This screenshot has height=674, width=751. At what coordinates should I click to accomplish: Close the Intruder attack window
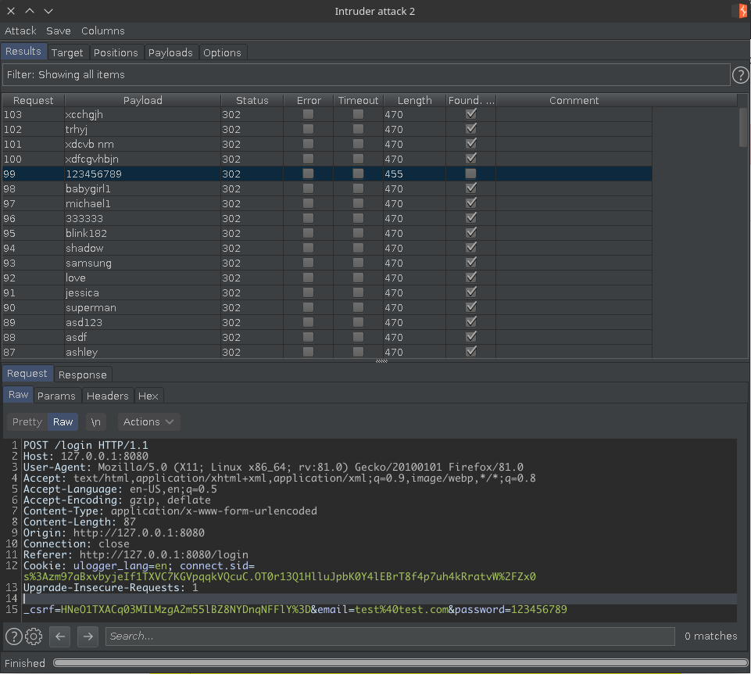pyautogui.click(x=11, y=10)
